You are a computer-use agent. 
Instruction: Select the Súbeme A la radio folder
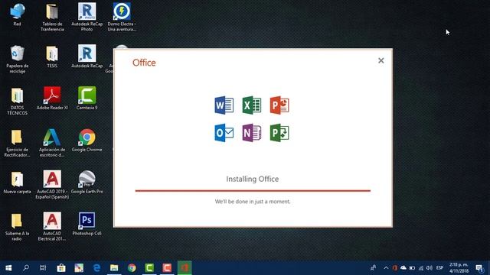[x=17, y=227]
